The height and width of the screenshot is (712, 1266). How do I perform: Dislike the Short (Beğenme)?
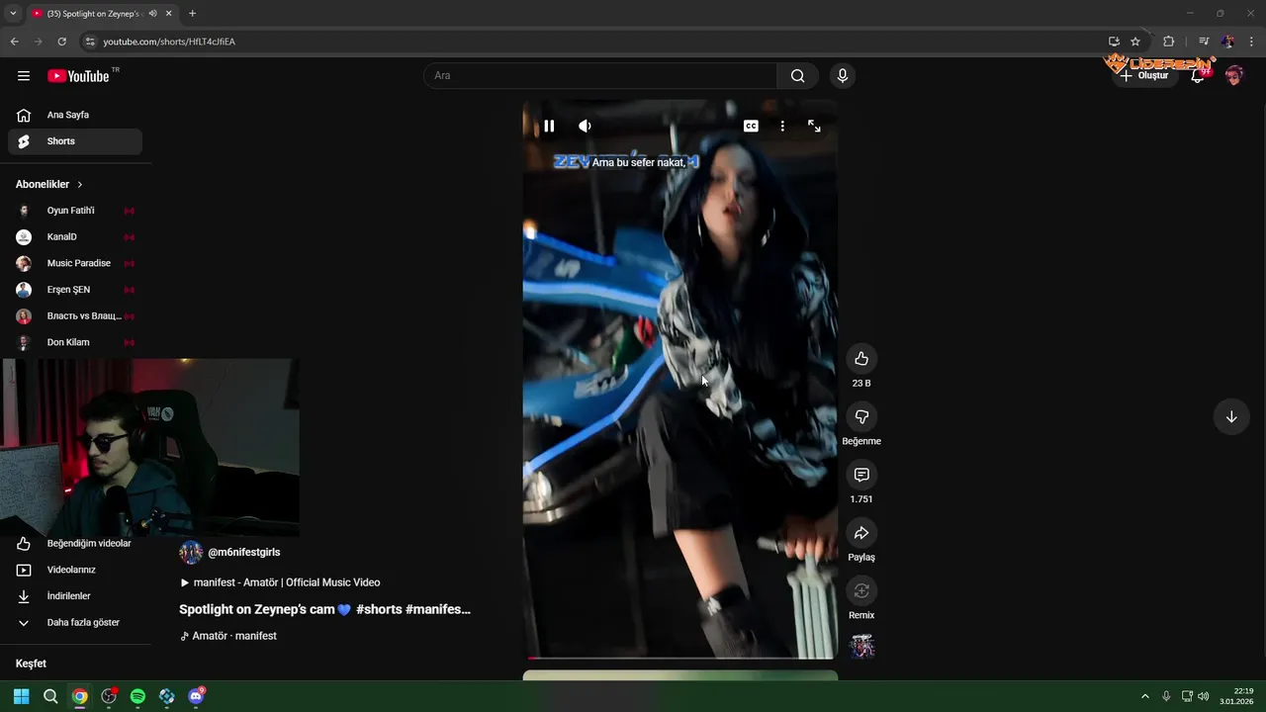(861, 417)
